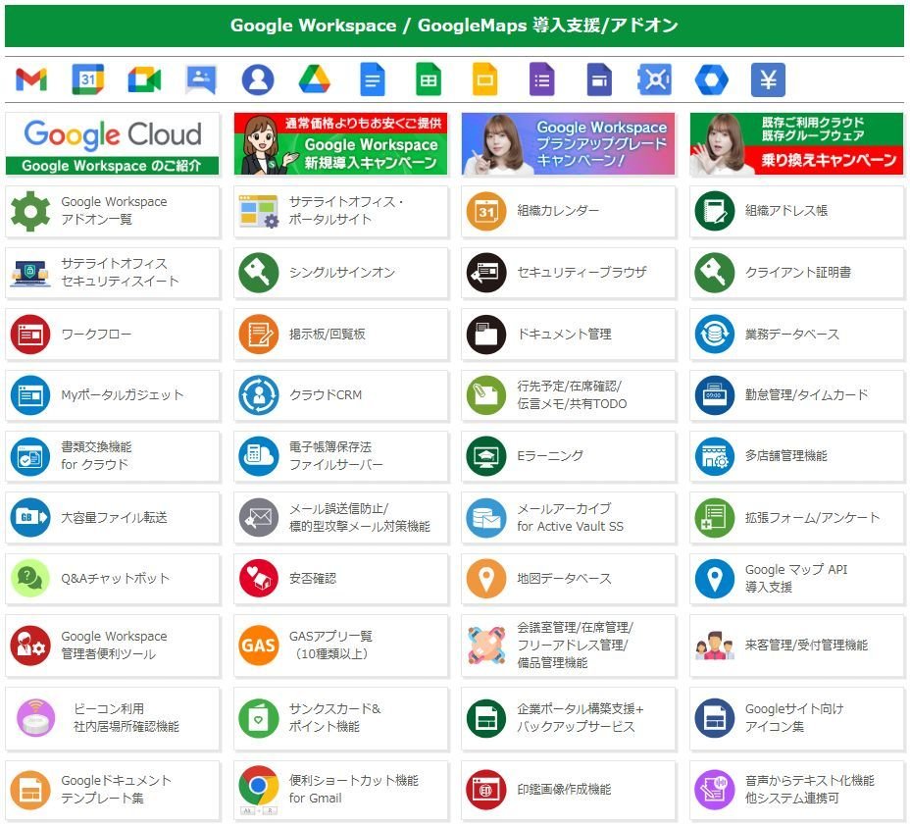The width and height of the screenshot is (910, 827).
Task: Open the Google Cloud Workspace introduction banner
Action: (113, 143)
